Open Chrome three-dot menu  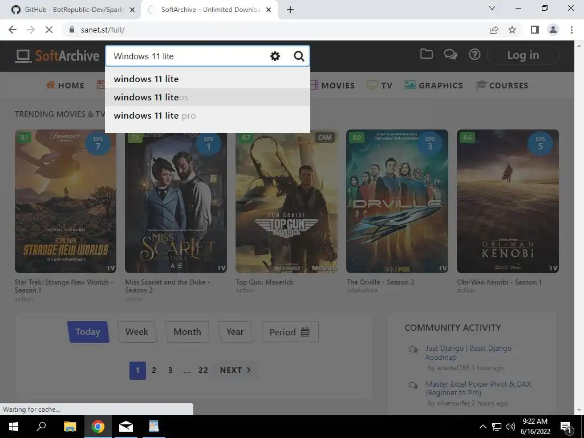click(571, 30)
